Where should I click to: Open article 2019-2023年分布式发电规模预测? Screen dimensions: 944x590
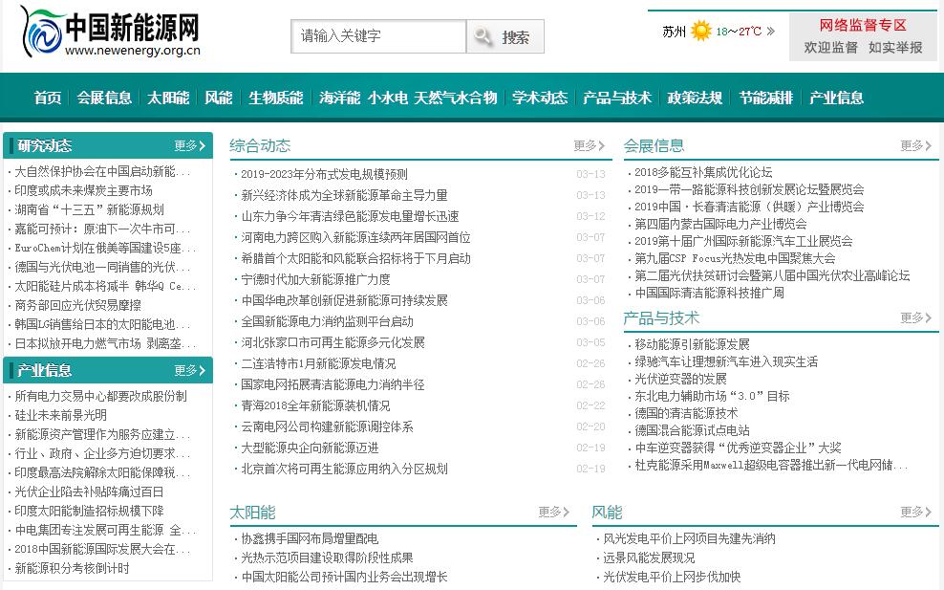(x=324, y=174)
